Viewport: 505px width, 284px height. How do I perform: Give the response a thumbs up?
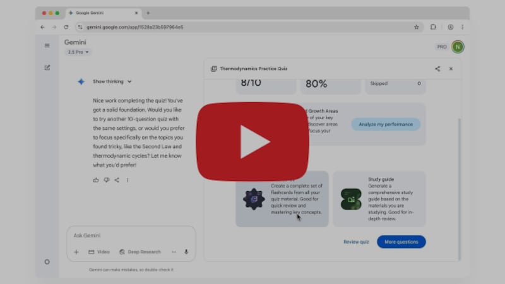coord(96,180)
